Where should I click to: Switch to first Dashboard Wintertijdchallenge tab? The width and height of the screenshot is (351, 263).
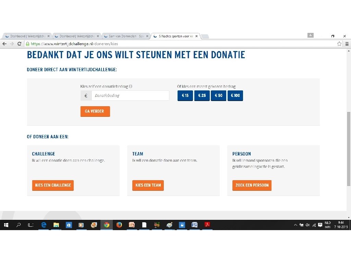(x=27, y=36)
